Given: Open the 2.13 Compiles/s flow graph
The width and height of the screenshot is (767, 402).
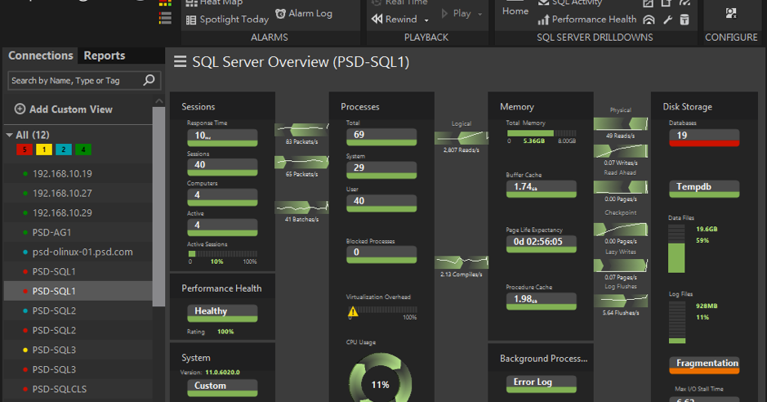Looking at the screenshot, I should [462, 262].
